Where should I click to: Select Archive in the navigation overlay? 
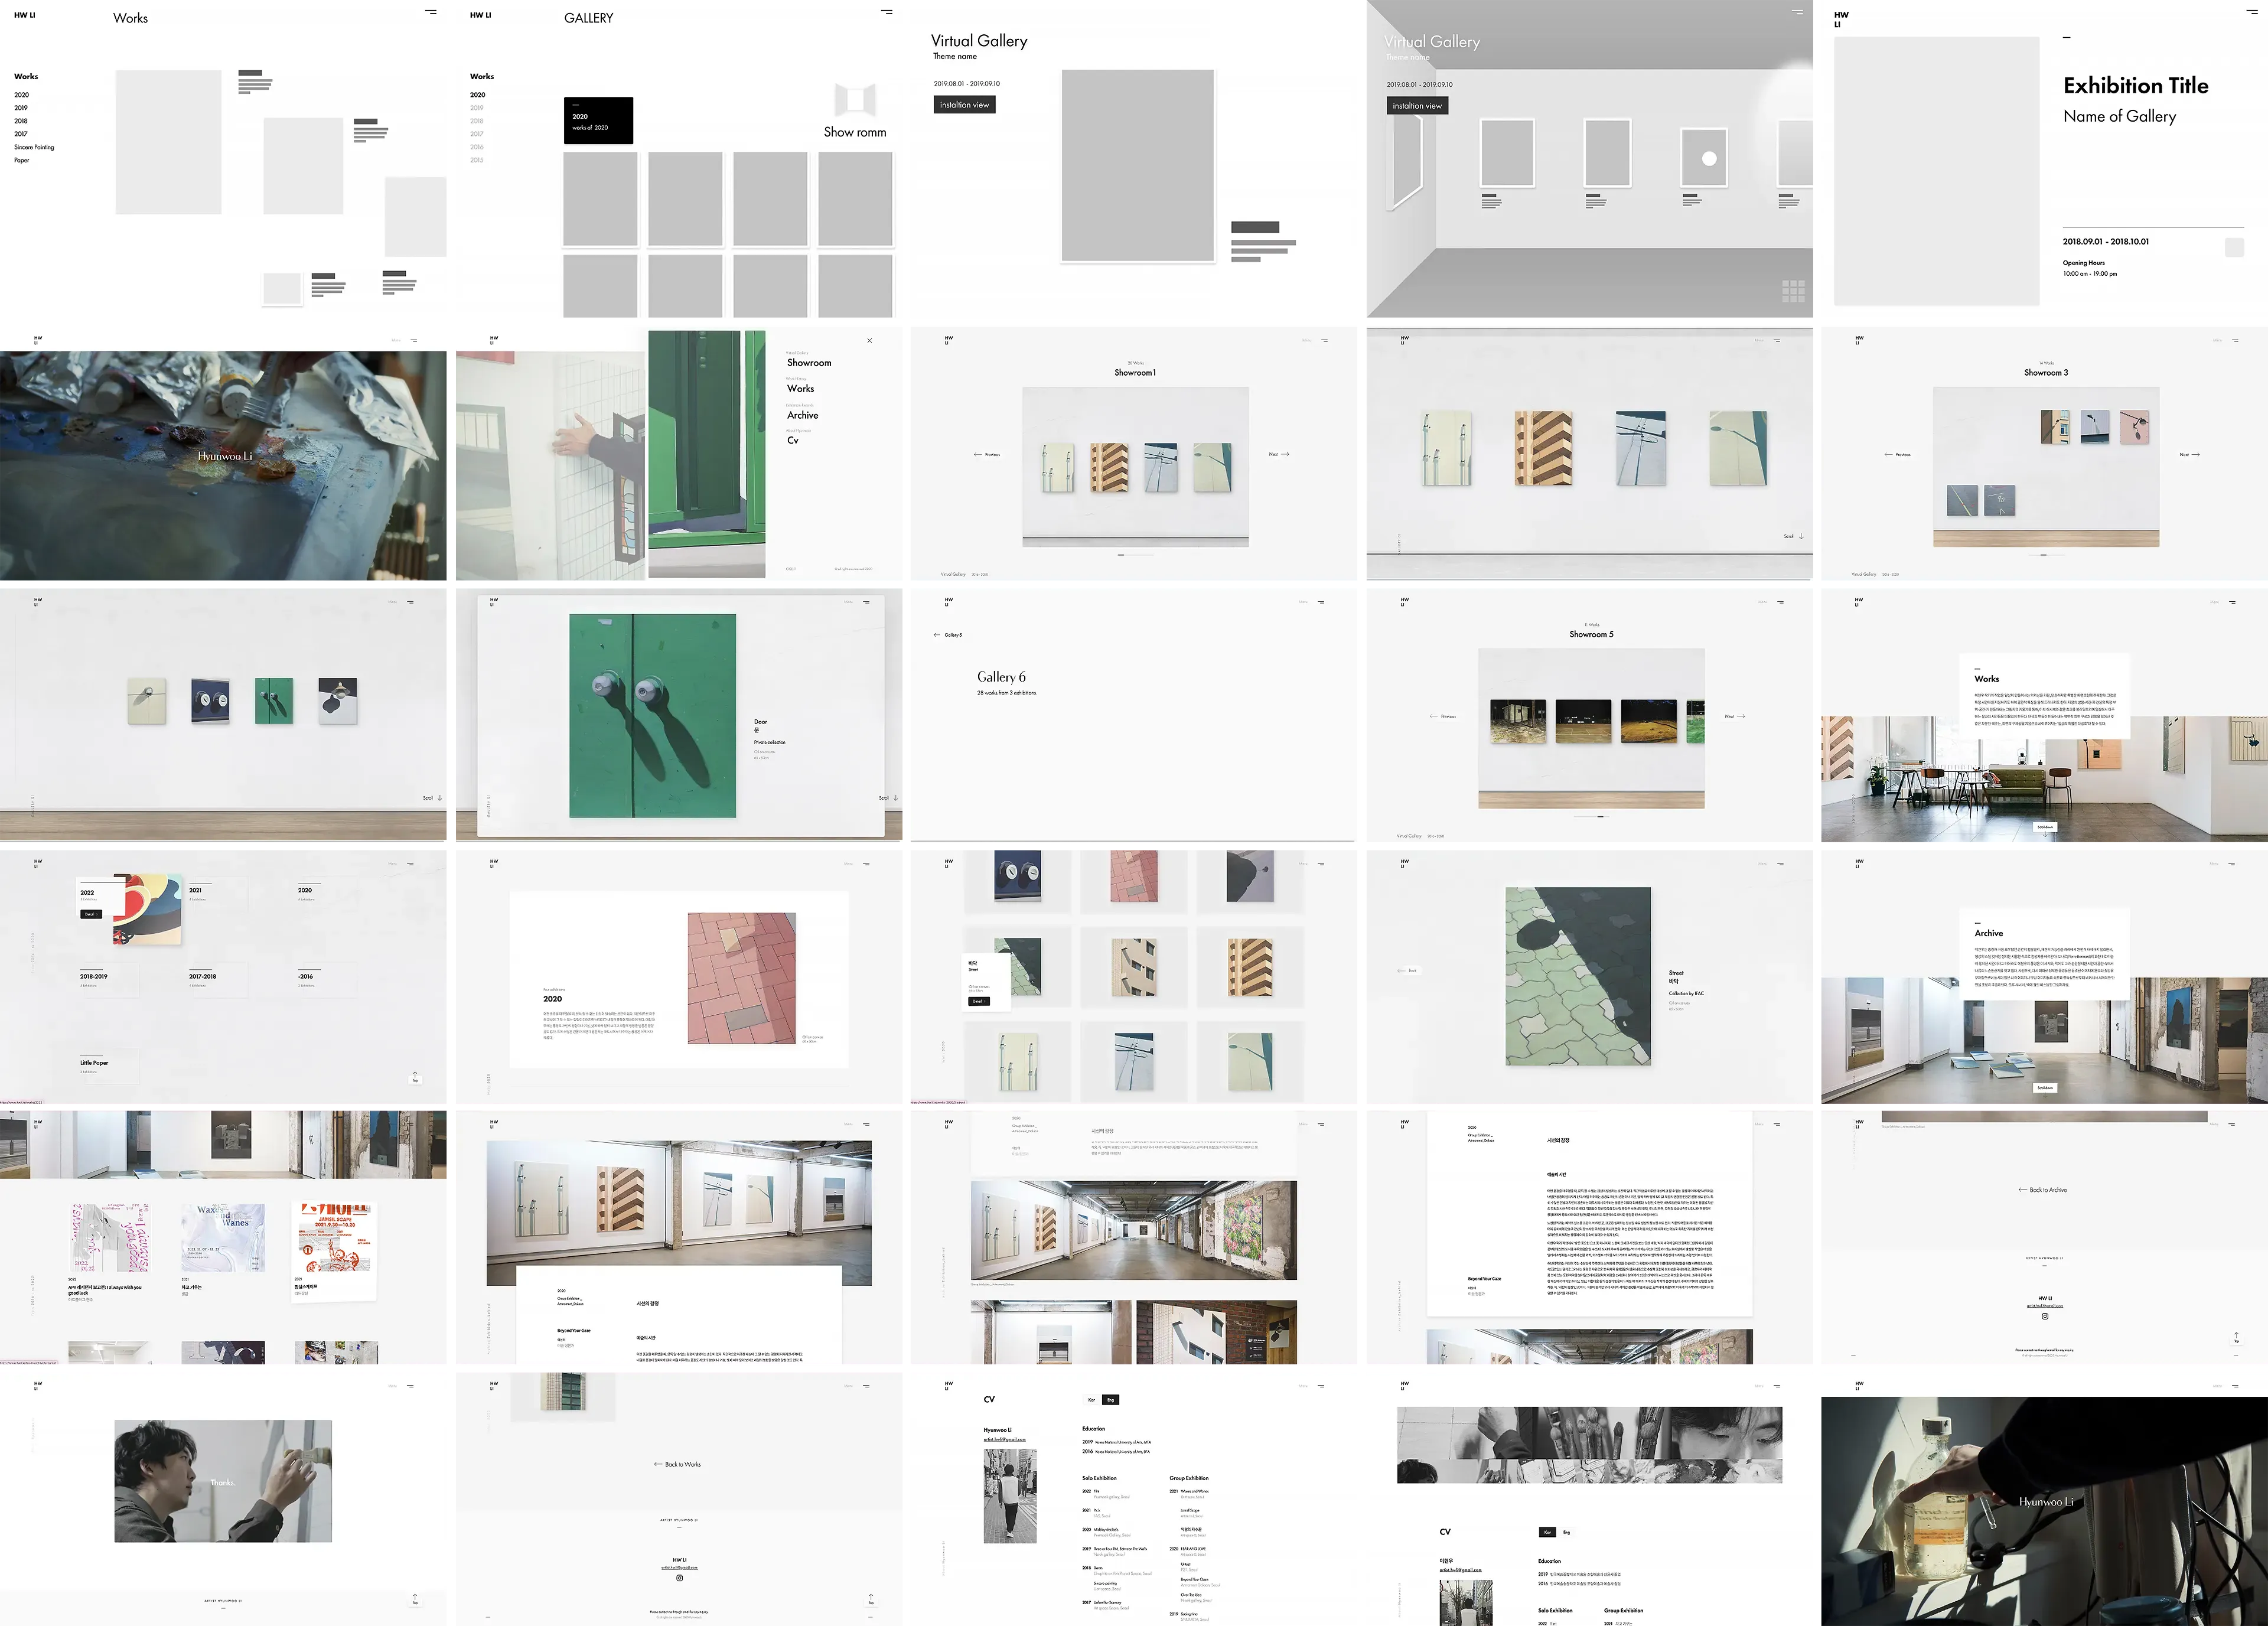803,415
